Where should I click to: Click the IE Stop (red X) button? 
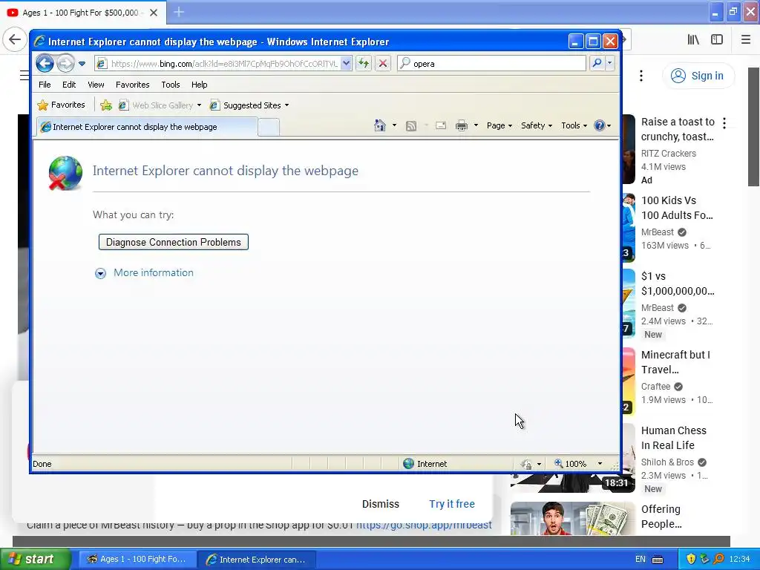(x=383, y=63)
